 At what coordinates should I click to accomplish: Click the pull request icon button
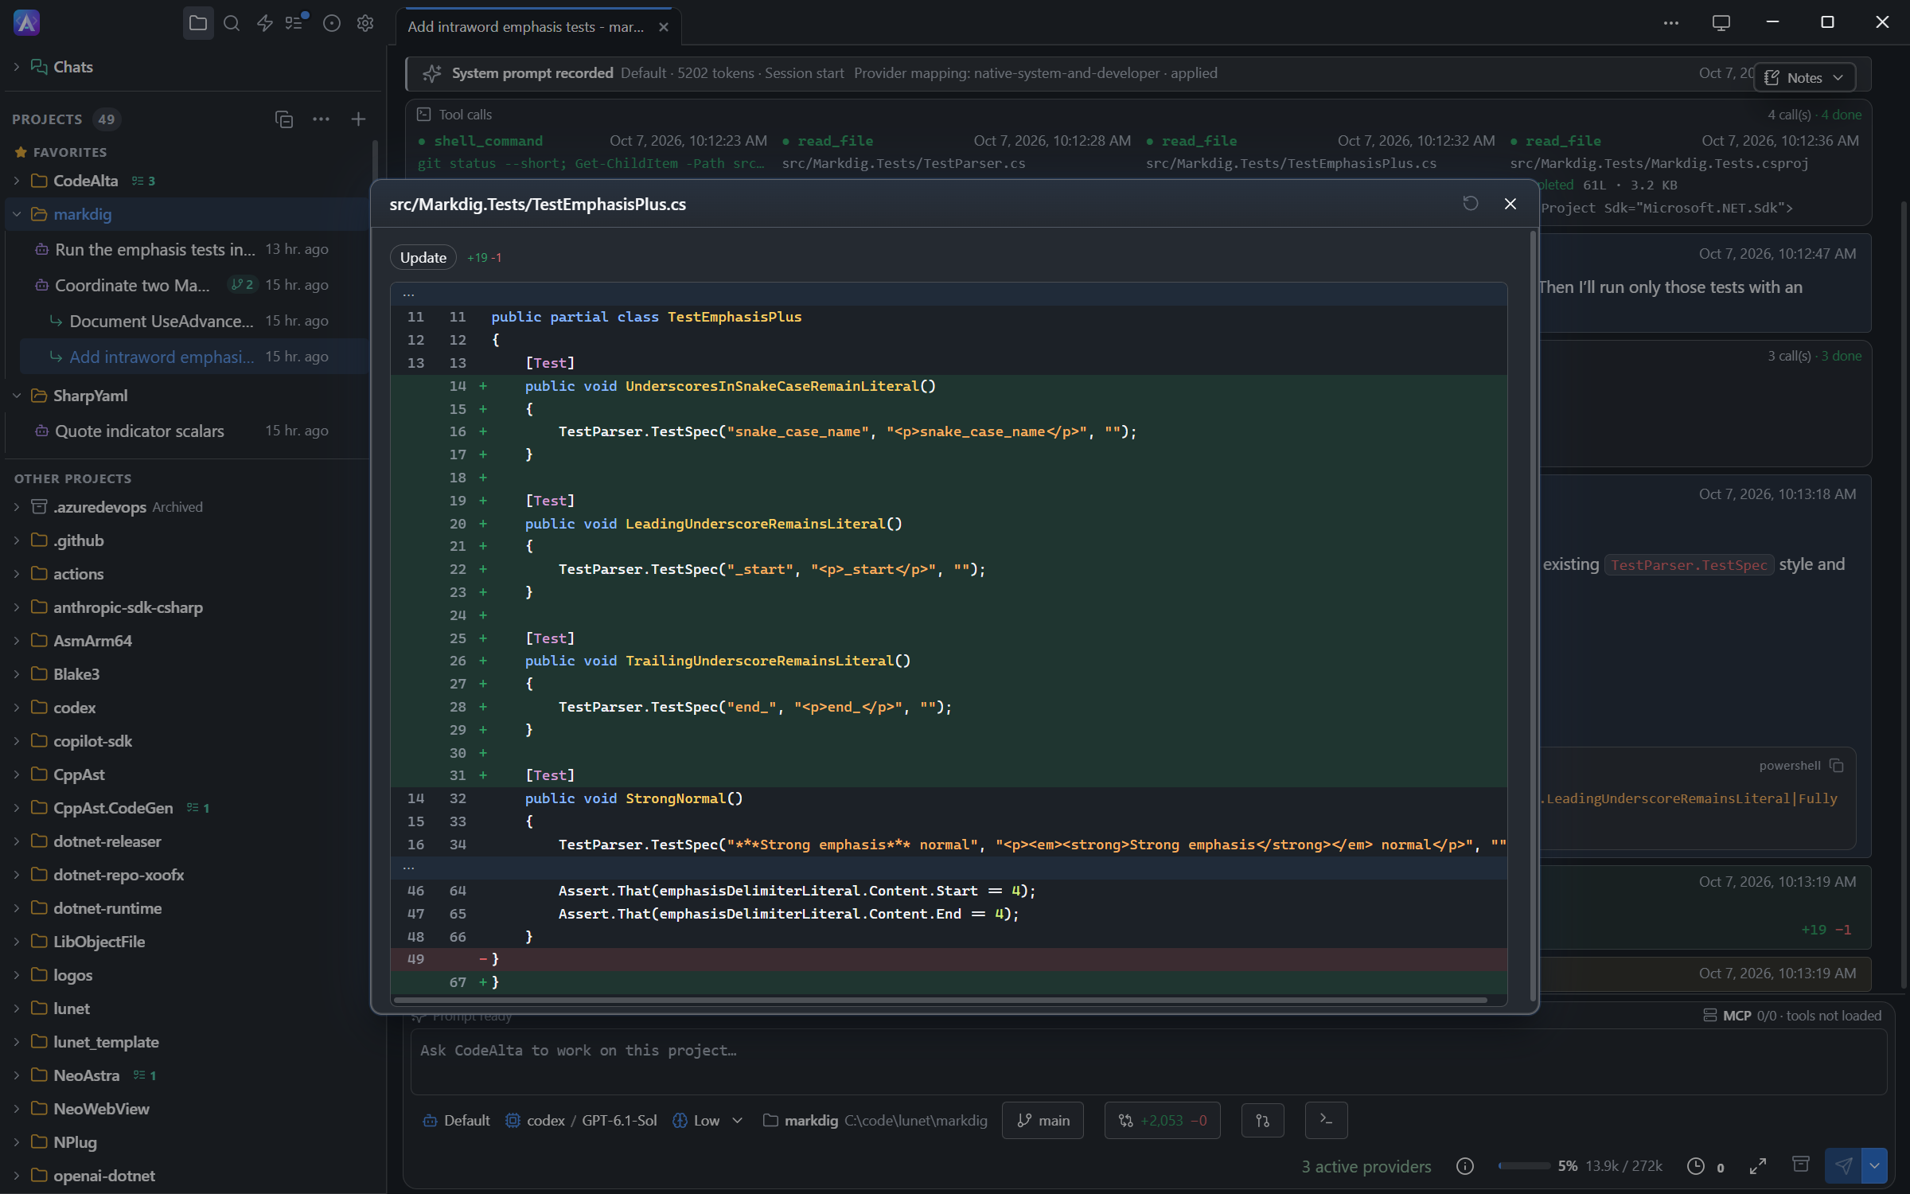1263,1120
